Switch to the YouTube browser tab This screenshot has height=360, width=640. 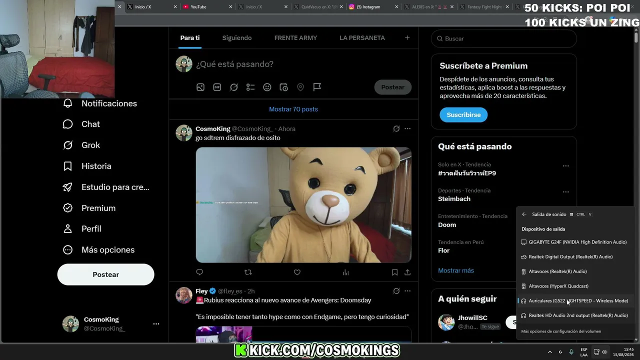(x=206, y=7)
